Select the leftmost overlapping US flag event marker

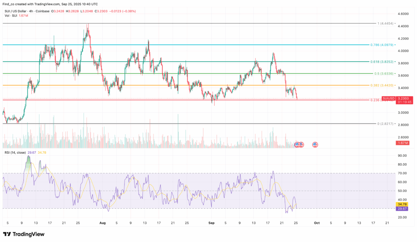(297, 144)
